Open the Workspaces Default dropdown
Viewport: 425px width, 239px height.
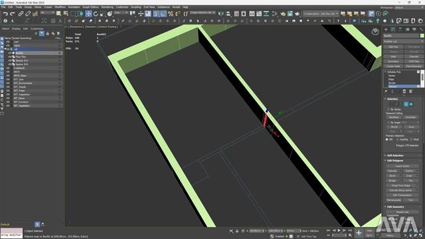click(409, 7)
